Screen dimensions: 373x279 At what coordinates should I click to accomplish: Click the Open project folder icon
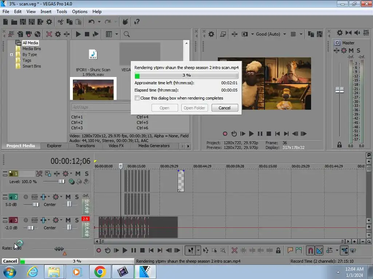pyautogui.click(x=14, y=22)
